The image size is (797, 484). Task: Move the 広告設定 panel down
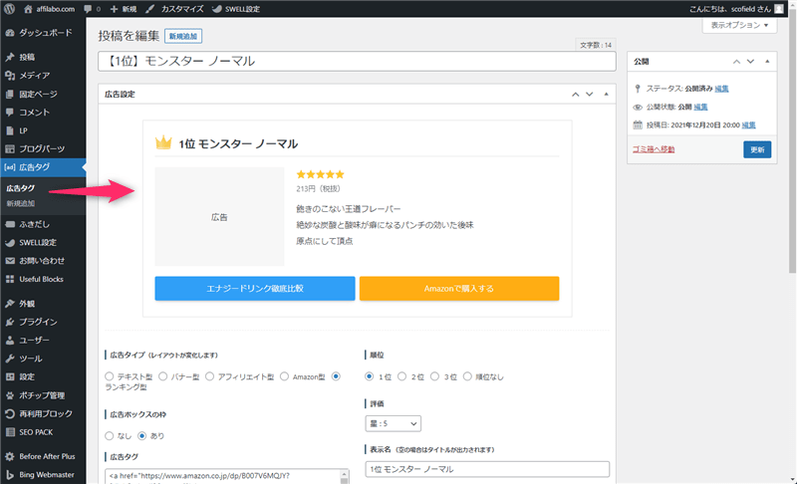pos(589,94)
